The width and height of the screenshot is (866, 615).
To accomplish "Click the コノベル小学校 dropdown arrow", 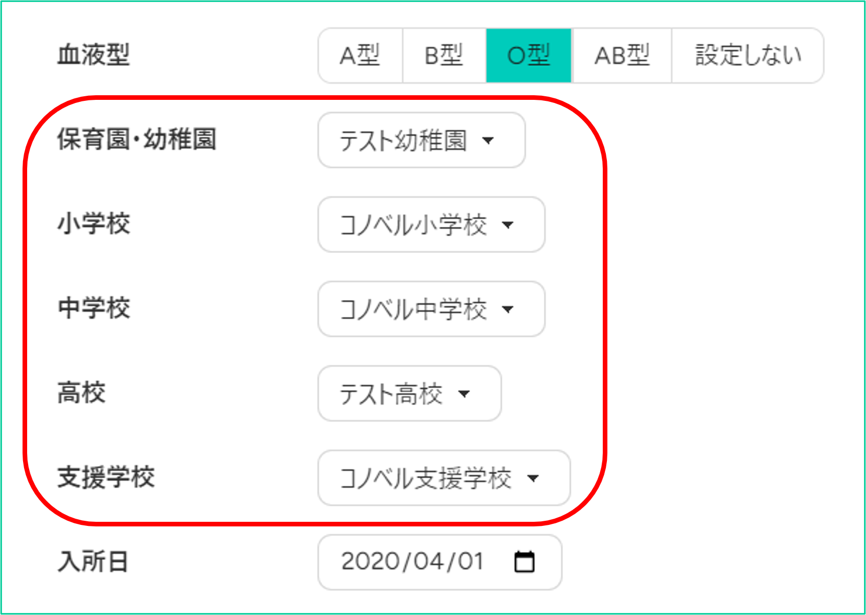I will click(x=508, y=225).
